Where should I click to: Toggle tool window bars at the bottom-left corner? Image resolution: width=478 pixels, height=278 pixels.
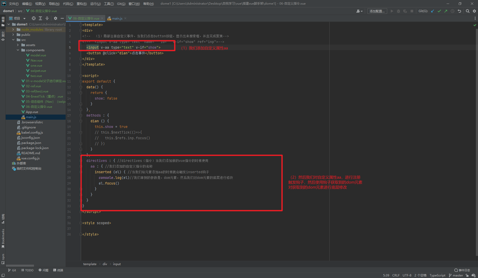[3, 275]
